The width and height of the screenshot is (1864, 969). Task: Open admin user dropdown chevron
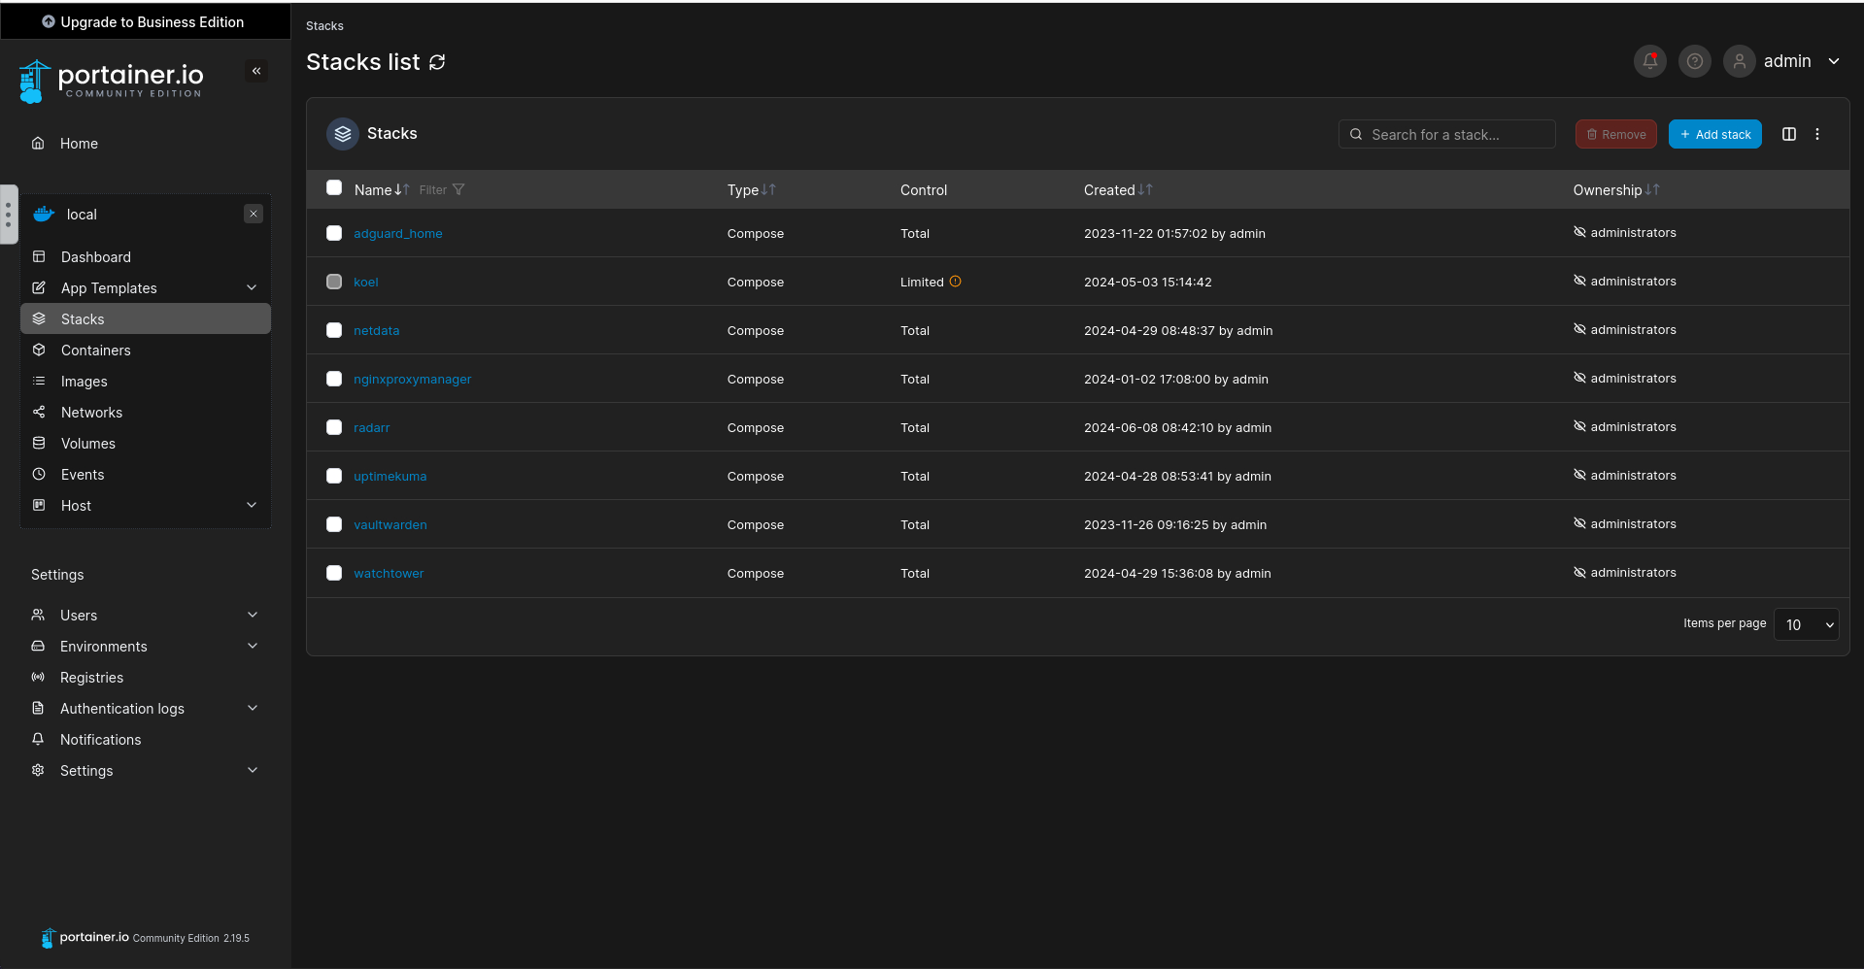[x=1834, y=61]
